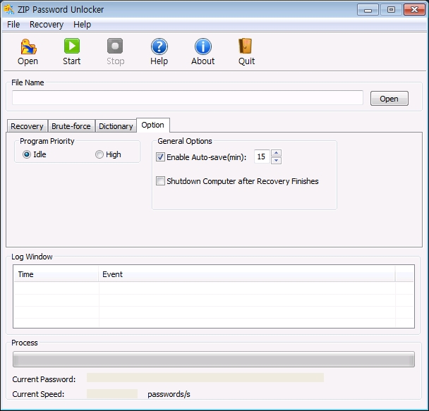429x411 pixels.
Task: Click the Open folder toolbar icon
Action: coord(28,47)
